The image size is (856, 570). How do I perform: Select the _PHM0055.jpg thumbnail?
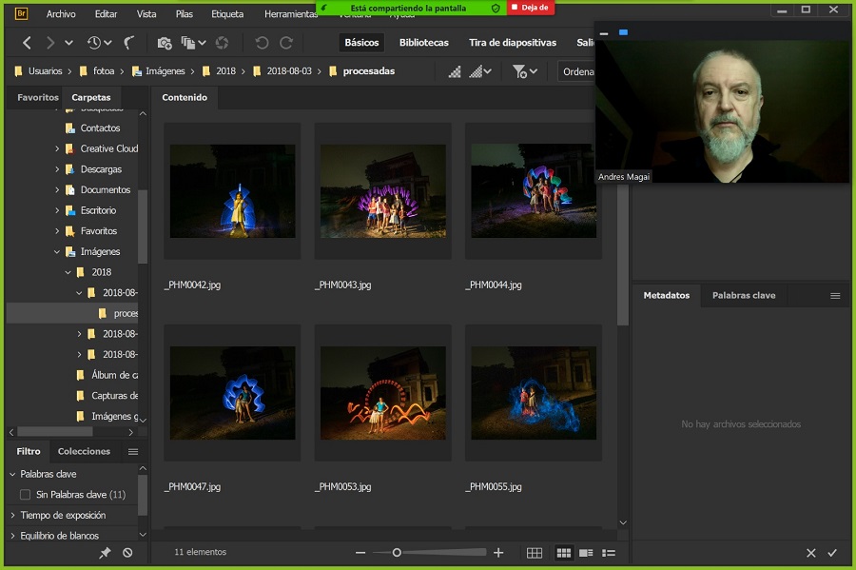click(x=534, y=393)
